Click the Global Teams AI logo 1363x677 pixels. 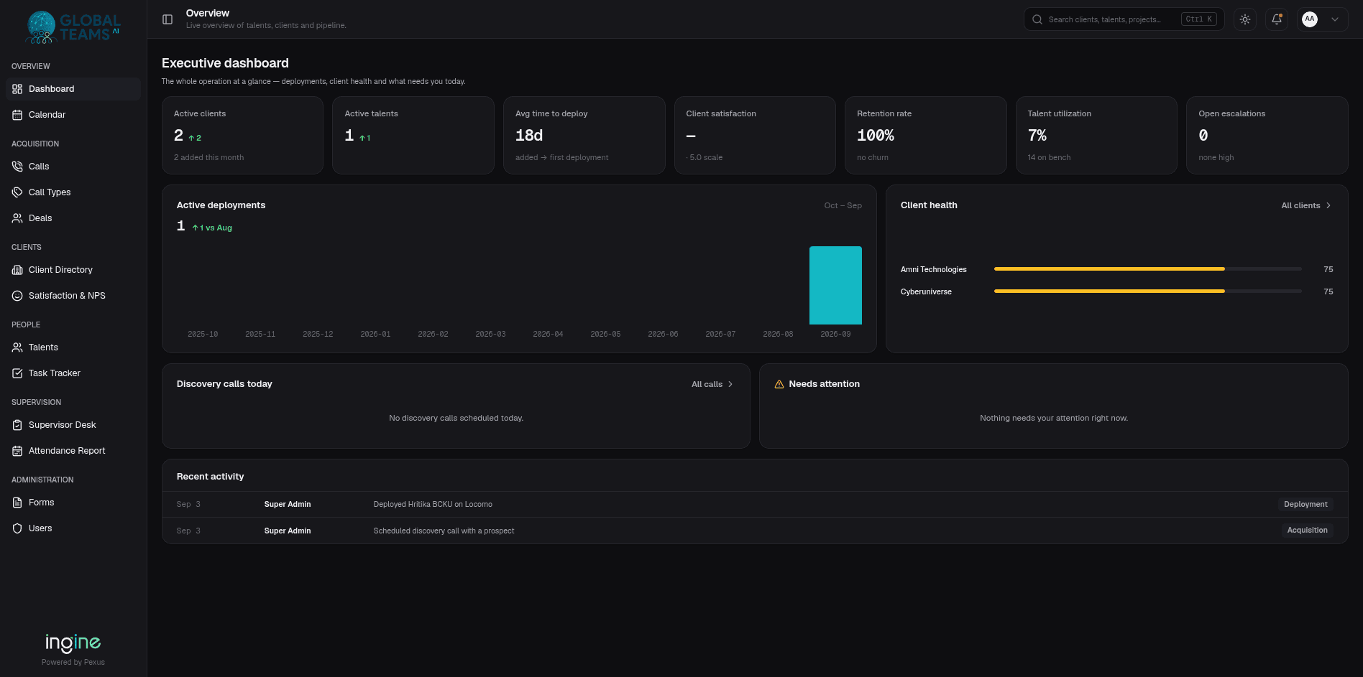(x=73, y=27)
